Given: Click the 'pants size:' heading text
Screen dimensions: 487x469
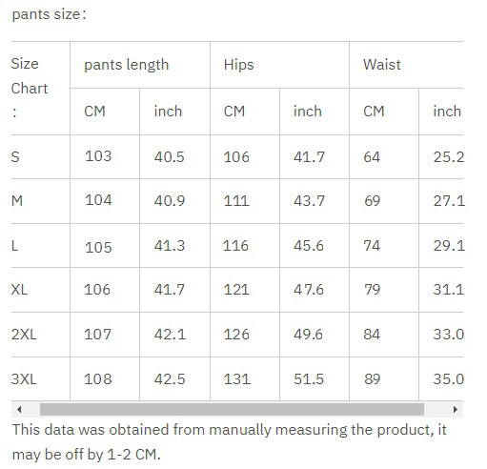Looking at the screenshot, I should pyautogui.click(x=49, y=14).
